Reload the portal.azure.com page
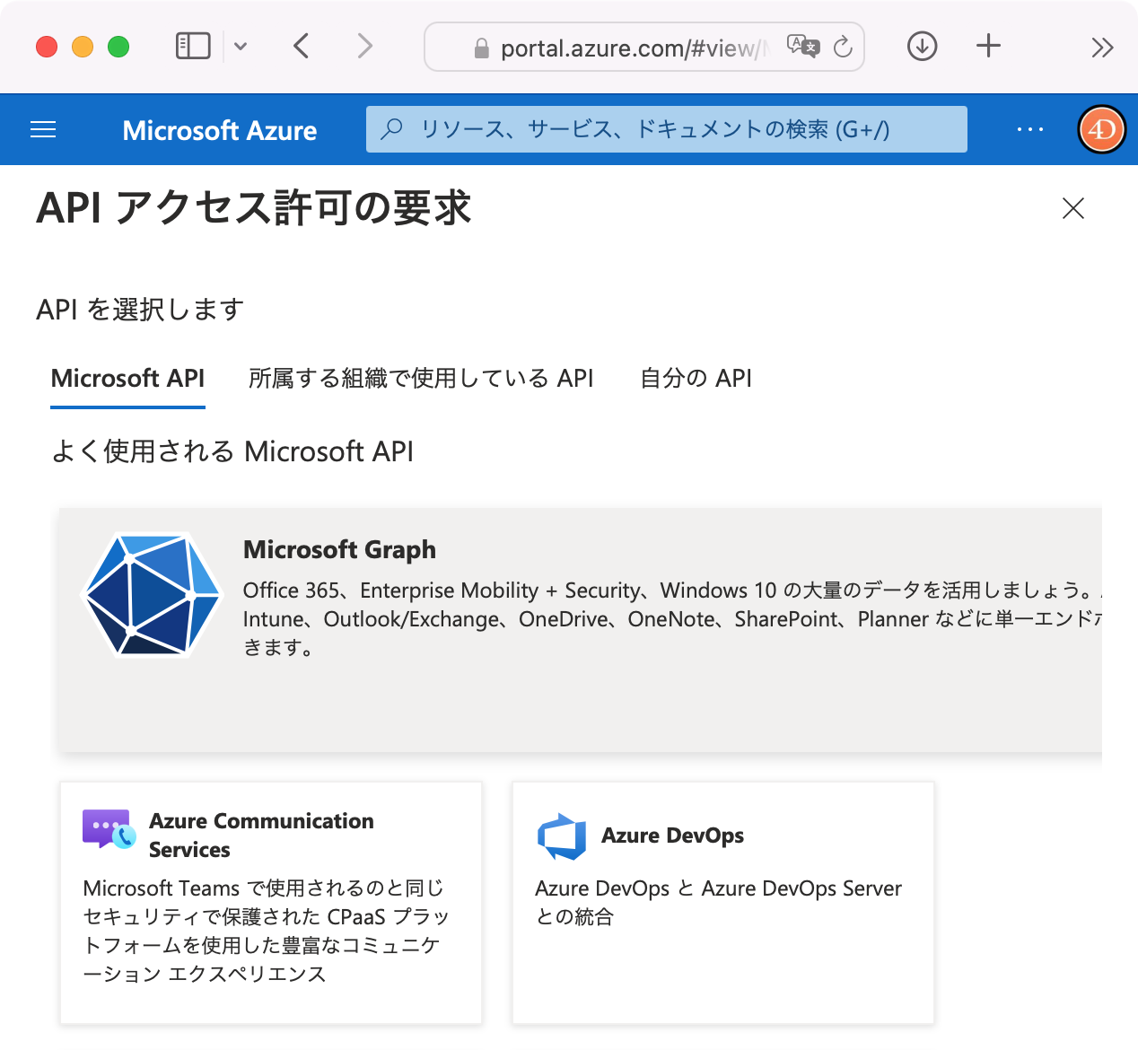 click(x=843, y=48)
